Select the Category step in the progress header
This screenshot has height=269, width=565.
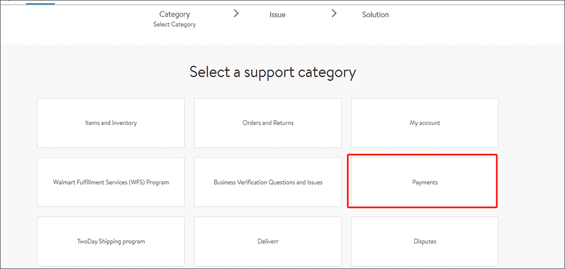(175, 14)
